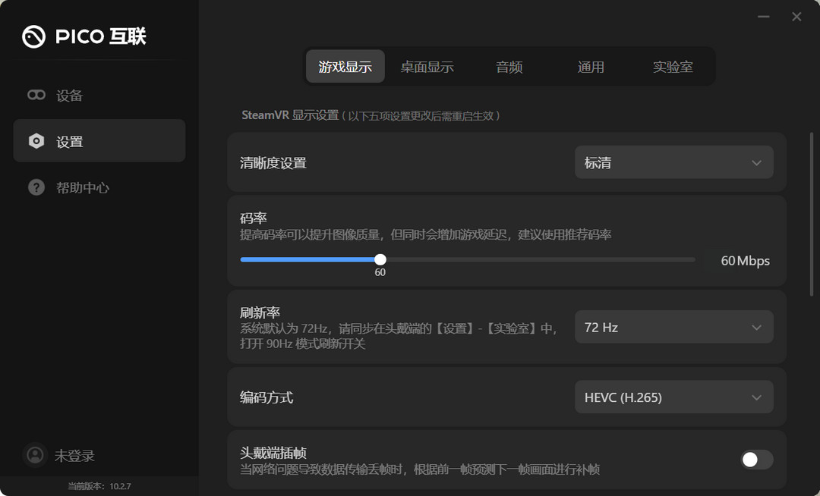820x496 pixels.
Task: Switch to the 实验室 tab
Action: point(673,67)
